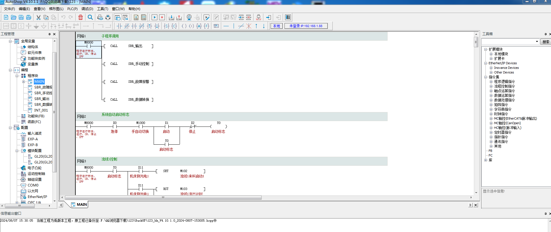Toggle the 信息输出窗口 pin
Viewport: 551px width, 232px height.
(x=545, y=214)
